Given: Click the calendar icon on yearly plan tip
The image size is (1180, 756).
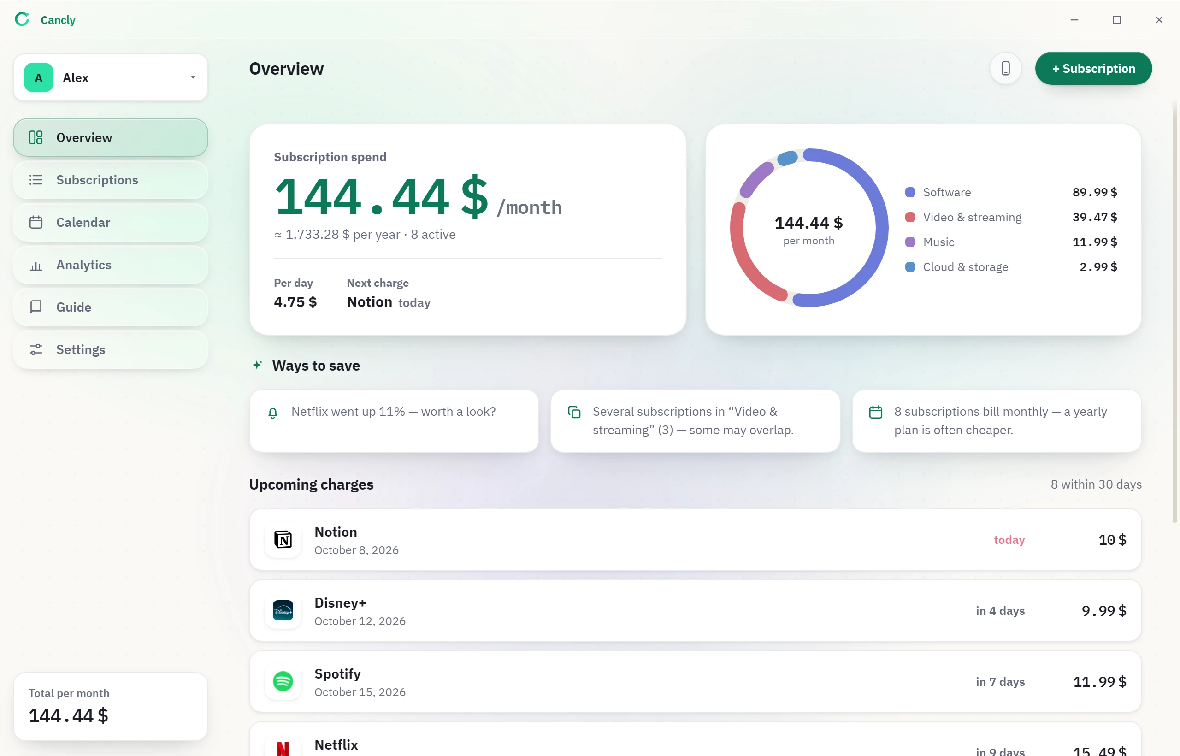Looking at the screenshot, I should [876, 412].
